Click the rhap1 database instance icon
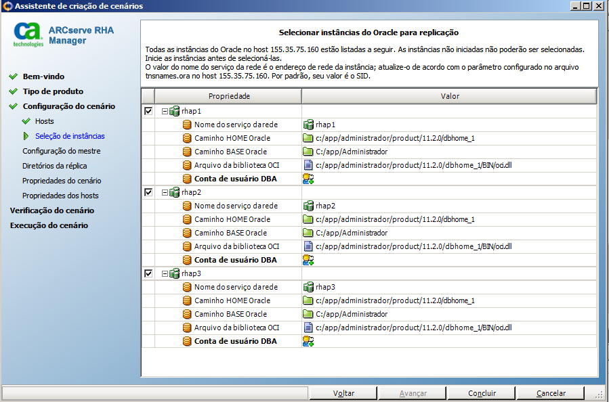Screen dimensions: 609x402 (174, 111)
